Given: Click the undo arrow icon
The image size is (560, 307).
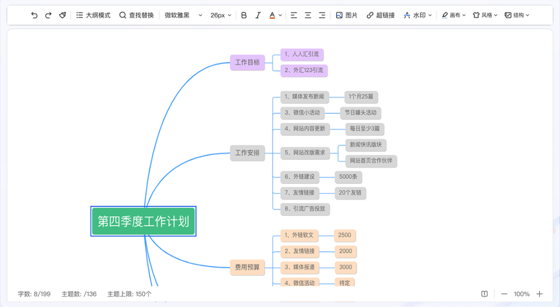Looking at the screenshot, I should (34, 16).
